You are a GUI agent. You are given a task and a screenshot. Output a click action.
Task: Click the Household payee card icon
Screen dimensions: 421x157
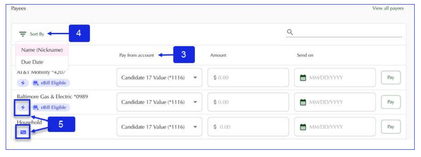click(23, 132)
